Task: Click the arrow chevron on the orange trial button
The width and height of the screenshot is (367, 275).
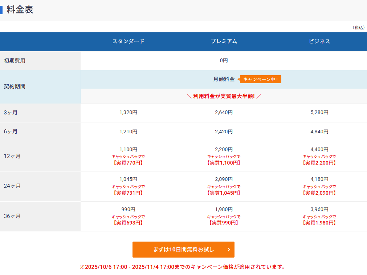Action: pos(229,250)
